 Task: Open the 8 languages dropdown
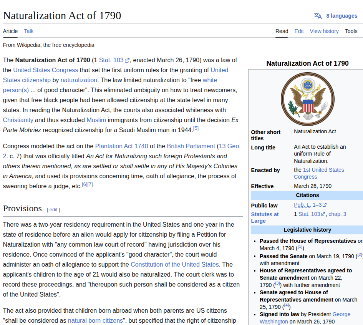coord(342,16)
